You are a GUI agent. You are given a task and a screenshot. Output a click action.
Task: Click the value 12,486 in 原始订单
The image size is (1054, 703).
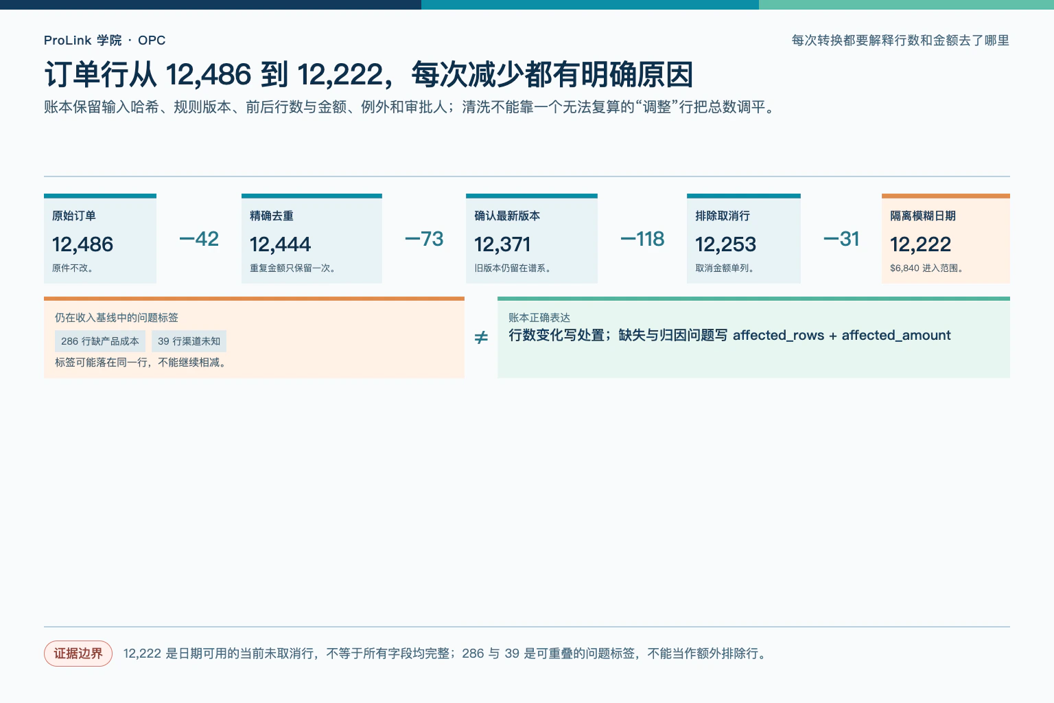tap(83, 244)
